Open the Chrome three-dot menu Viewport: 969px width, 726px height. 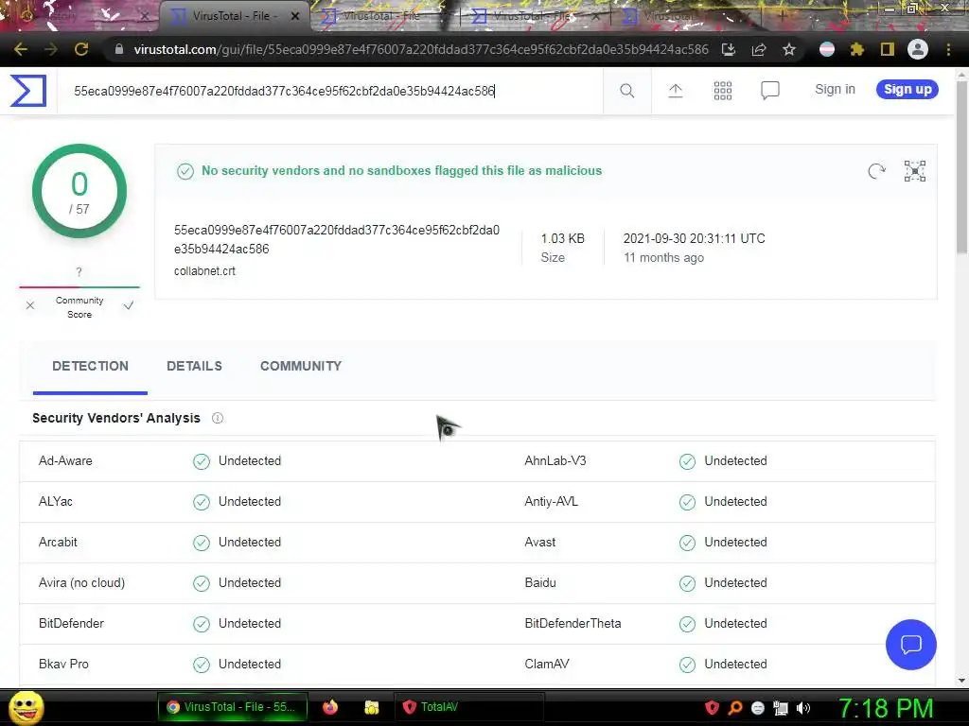(x=948, y=49)
